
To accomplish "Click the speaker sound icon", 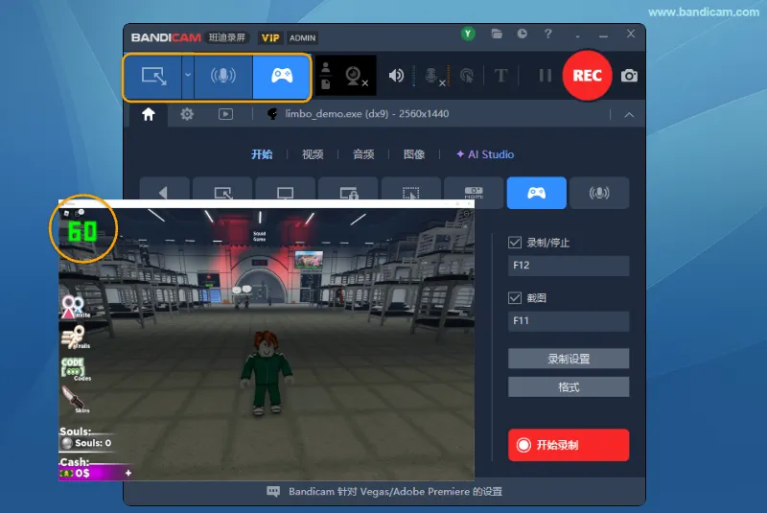I will 396,76.
